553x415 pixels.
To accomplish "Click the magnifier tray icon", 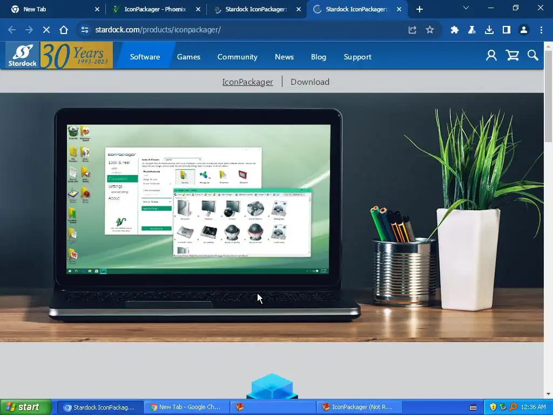I will (513, 407).
